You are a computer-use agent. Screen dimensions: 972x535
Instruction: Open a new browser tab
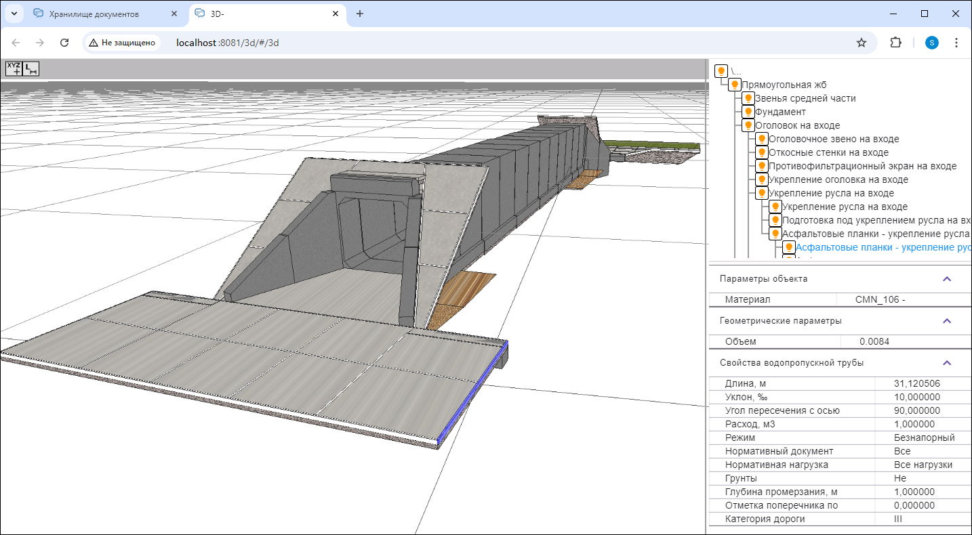pyautogui.click(x=360, y=14)
